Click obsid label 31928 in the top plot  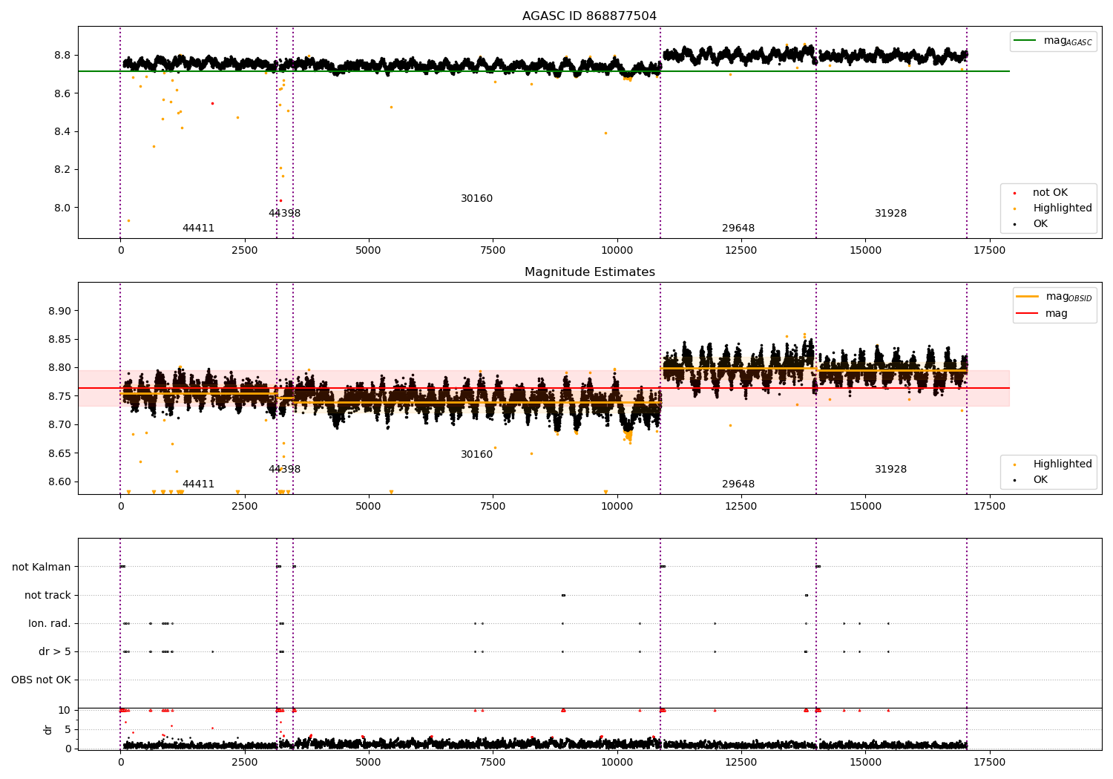coord(890,213)
